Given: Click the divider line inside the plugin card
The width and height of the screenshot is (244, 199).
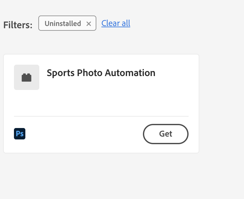Looking at the screenshot, I should 101,116.
